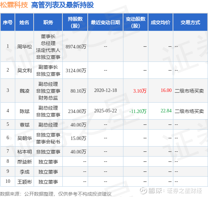Click the red 3.10万 change value

140,91
